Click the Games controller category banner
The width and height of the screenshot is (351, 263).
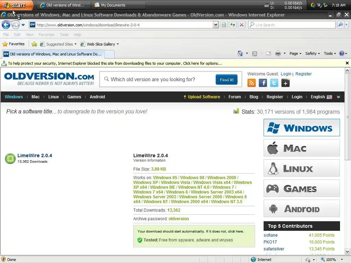(302, 188)
